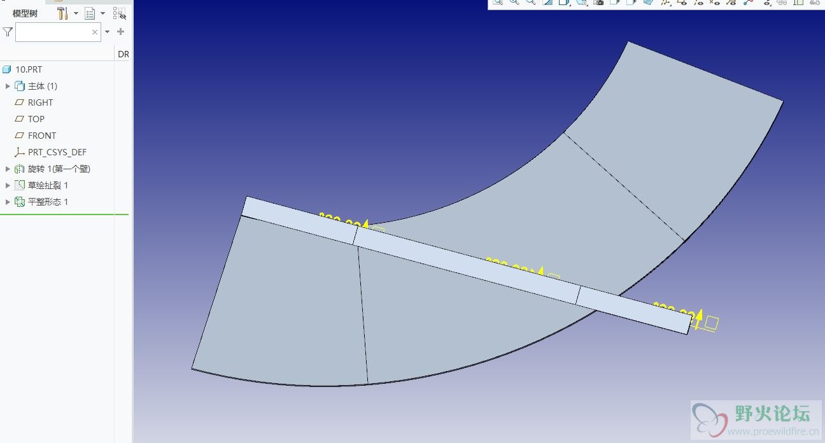
Task: Select PRT_CSYS_DEF coordinate system
Action: (x=57, y=152)
